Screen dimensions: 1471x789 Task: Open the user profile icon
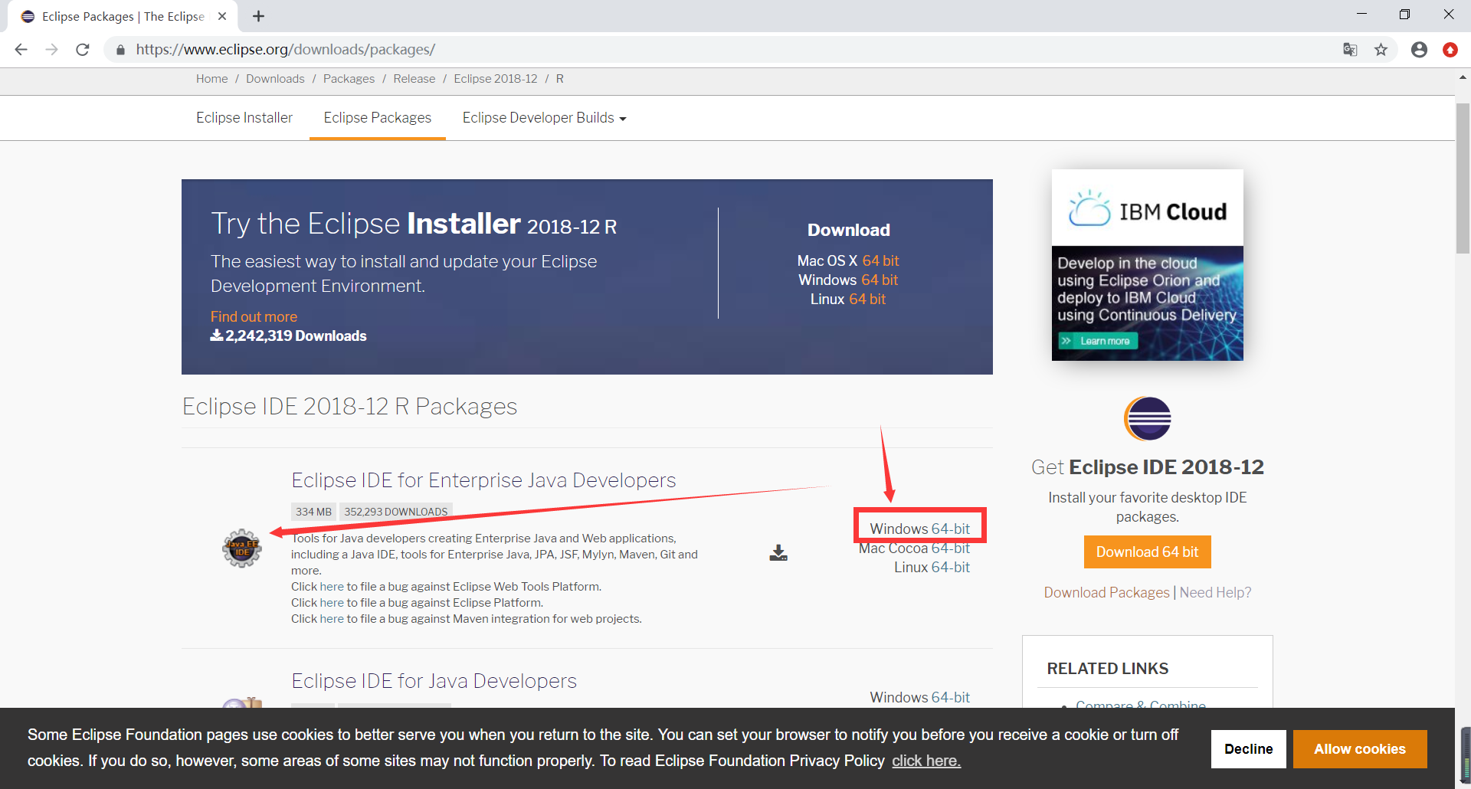click(1419, 50)
